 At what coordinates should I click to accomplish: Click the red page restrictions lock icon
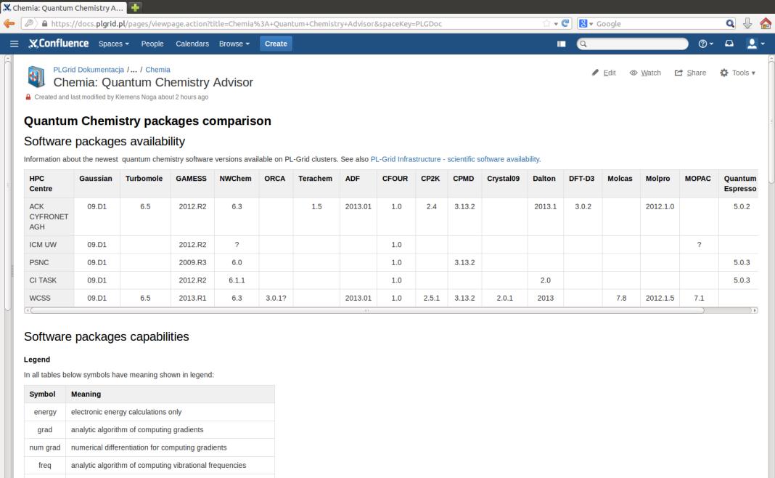click(x=28, y=97)
